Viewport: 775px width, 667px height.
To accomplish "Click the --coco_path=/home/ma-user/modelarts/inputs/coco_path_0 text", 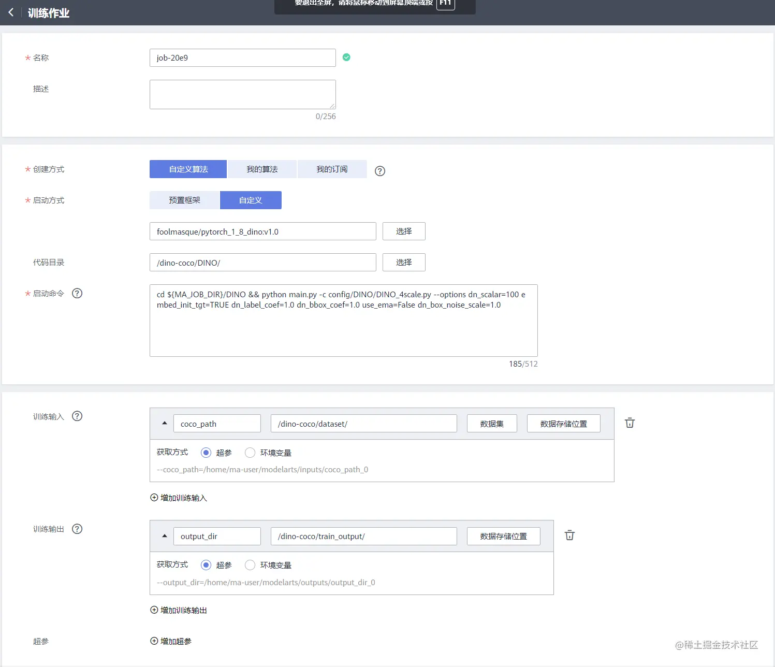I will click(262, 470).
